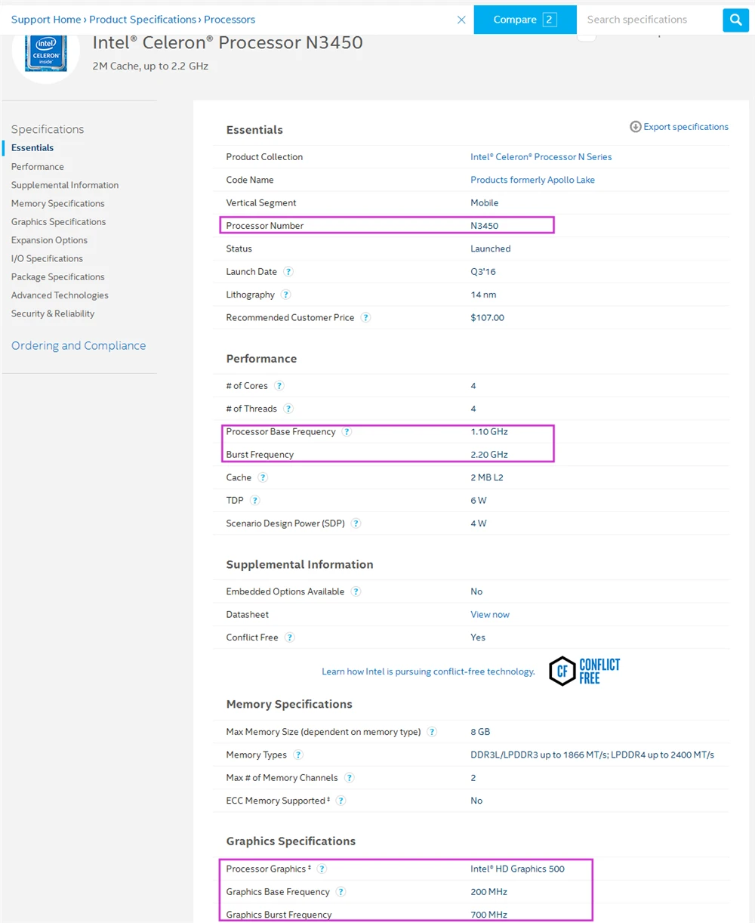
Task: Open help icon for Max # of Memory Channels
Action: [349, 778]
